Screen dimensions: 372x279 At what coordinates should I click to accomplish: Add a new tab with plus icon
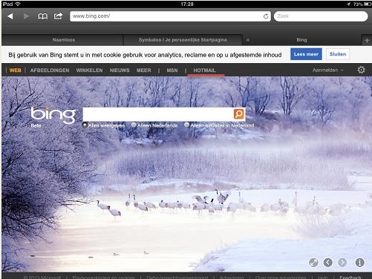click(367, 40)
